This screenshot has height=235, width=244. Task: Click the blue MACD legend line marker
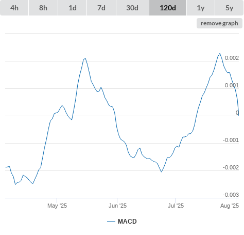click(x=111, y=222)
